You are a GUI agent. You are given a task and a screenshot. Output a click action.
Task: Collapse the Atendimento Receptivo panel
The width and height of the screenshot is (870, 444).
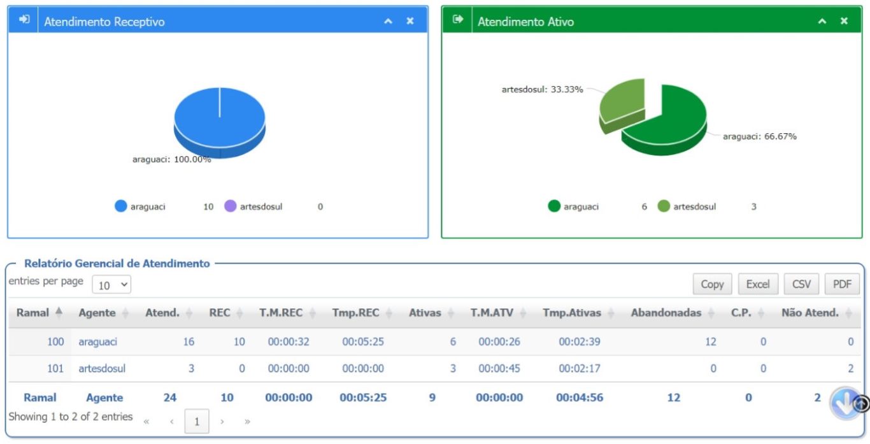389,22
